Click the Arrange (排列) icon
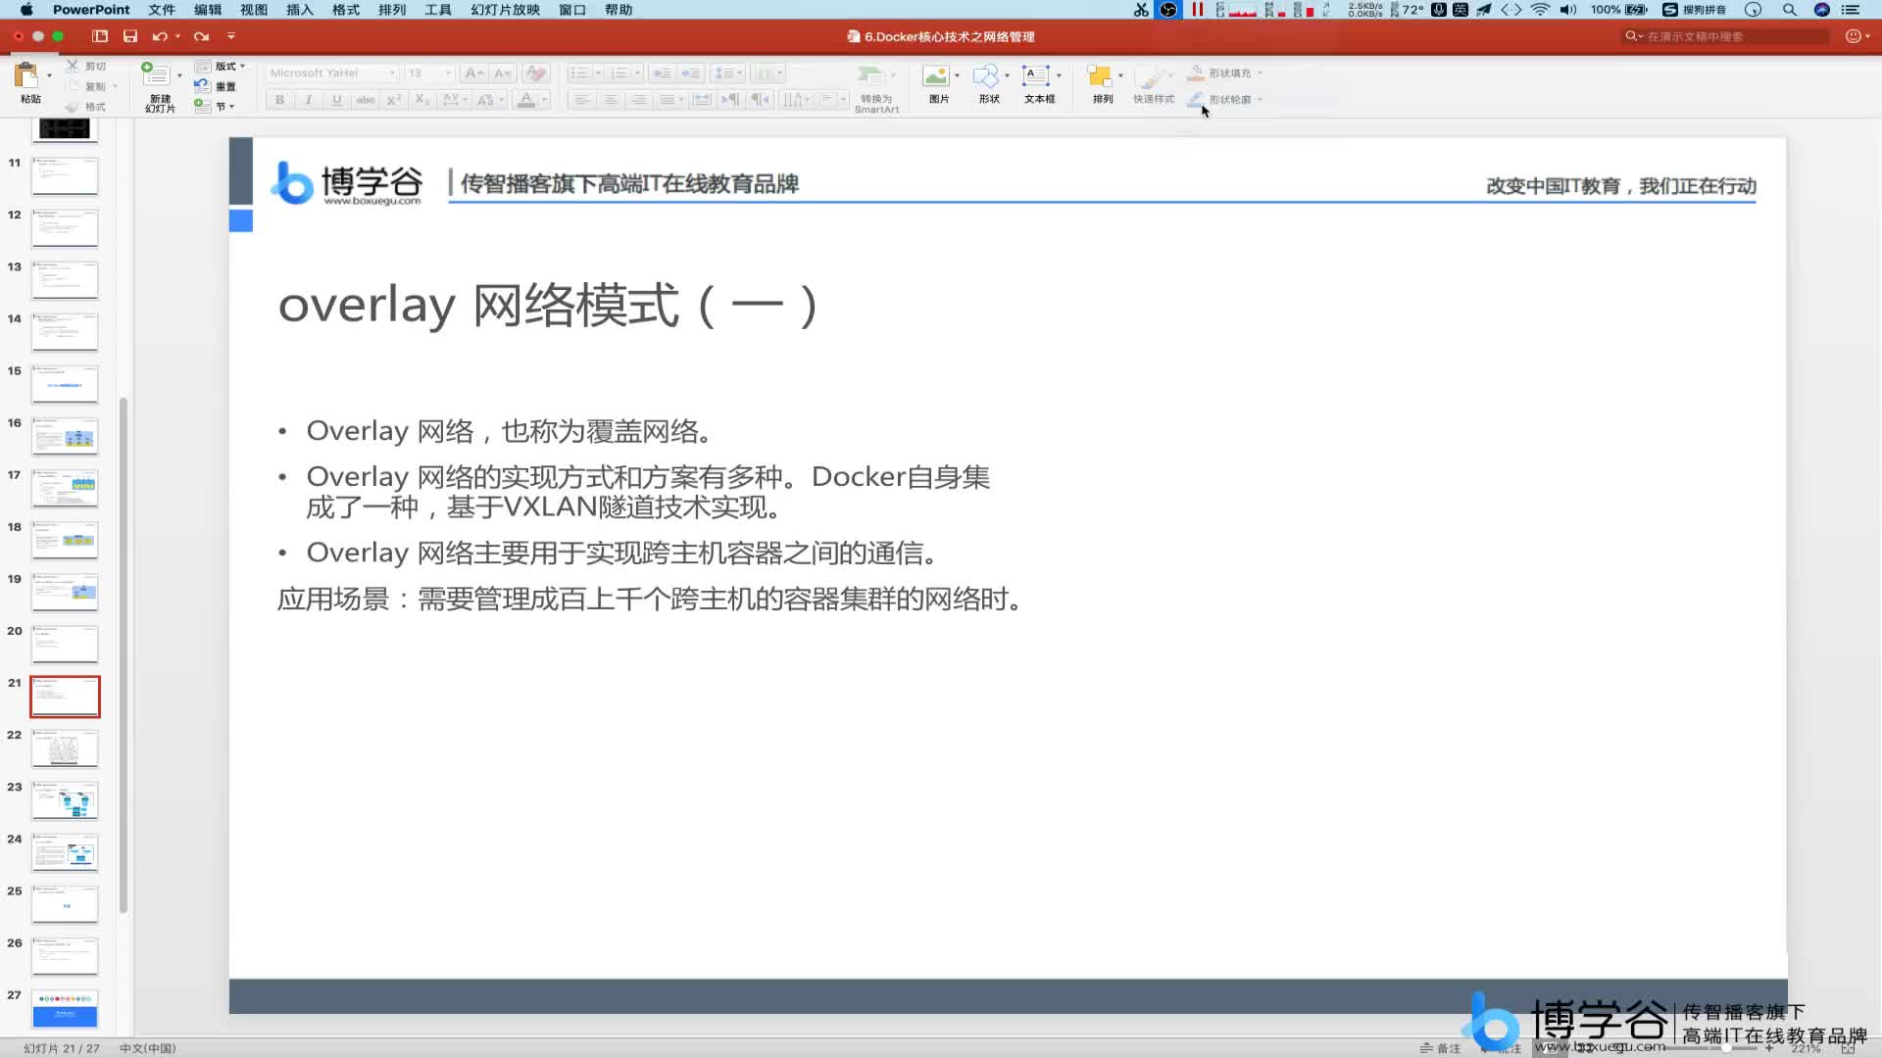Image resolution: width=1882 pixels, height=1058 pixels. tap(1100, 75)
